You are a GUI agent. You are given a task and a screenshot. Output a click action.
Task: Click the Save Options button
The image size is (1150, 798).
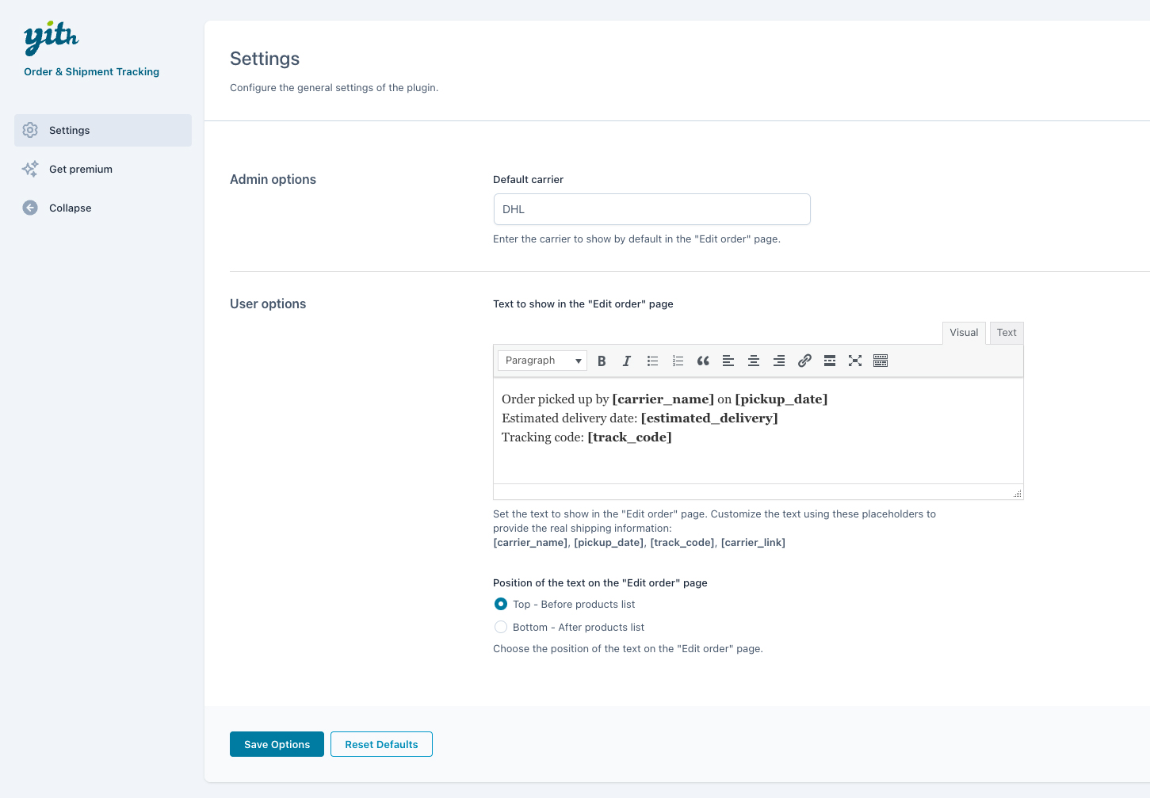tap(277, 744)
